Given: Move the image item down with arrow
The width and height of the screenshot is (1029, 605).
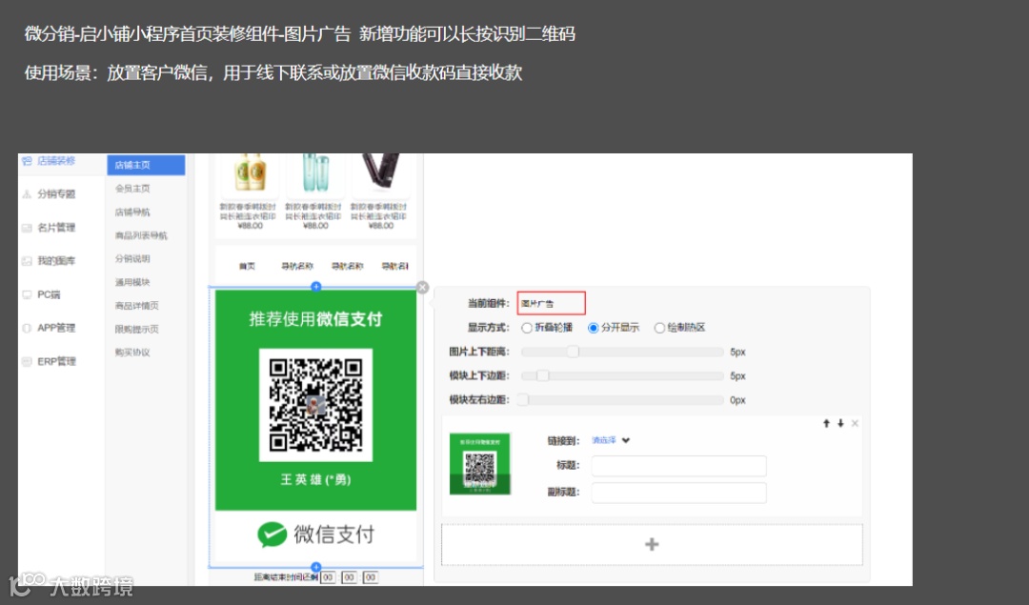Looking at the screenshot, I should pyautogui.click(x=840, y=423).
